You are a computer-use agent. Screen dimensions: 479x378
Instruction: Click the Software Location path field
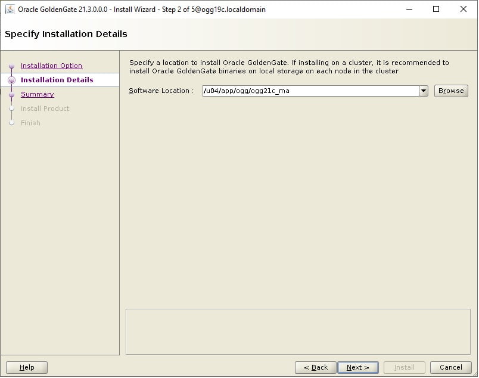tap(310, 91)
